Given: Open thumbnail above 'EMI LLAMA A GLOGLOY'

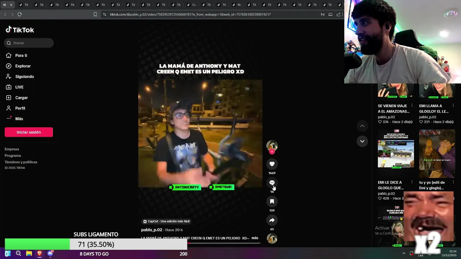Looking at the screenshot, I should click(x=437, y=91).
